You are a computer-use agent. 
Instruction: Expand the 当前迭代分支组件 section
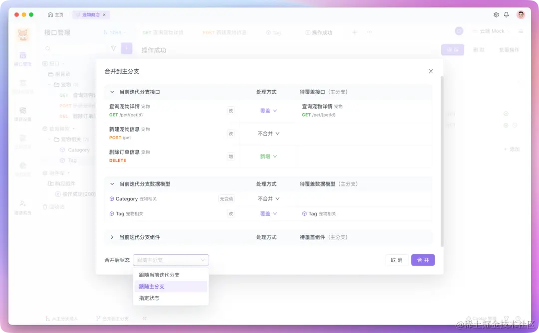tap(112, 237)
